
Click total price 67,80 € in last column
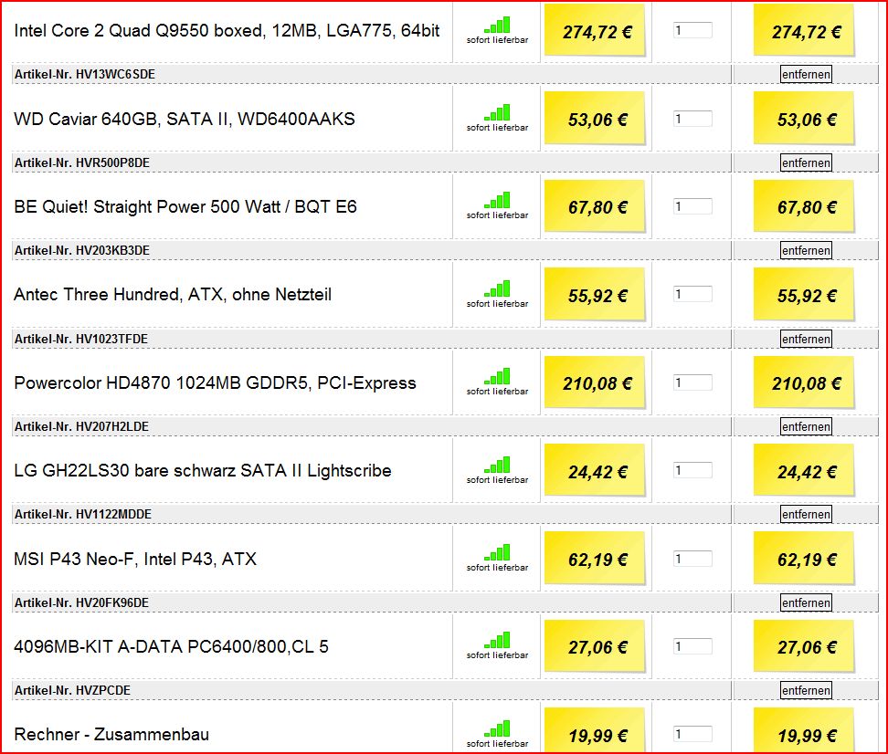click(x=804, y=206)
